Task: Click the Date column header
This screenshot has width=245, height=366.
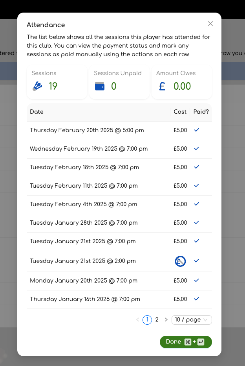Action: (x=37, y=112)
